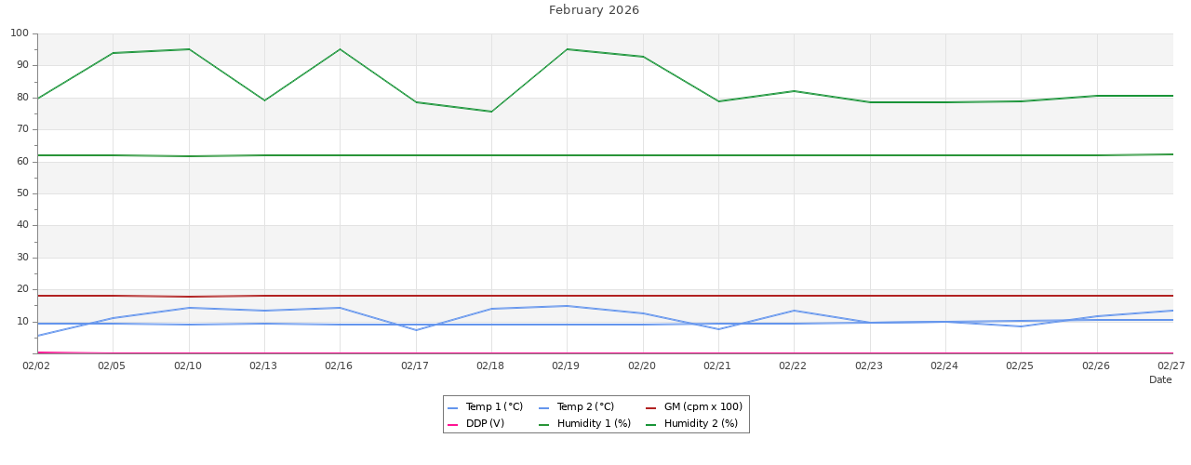This screenshot has width=1191, height=465.
Task: Toggle Humidity 1 (%) series in legend
Action: 594,424
